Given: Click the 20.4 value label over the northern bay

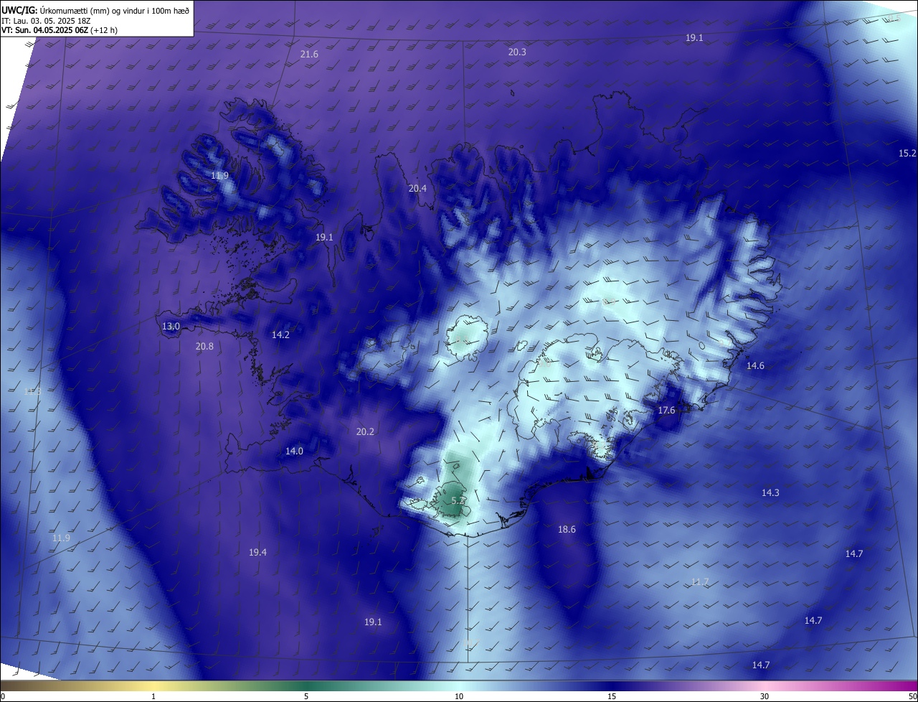Looking at the screenshot, I should [x=417, y=189].
